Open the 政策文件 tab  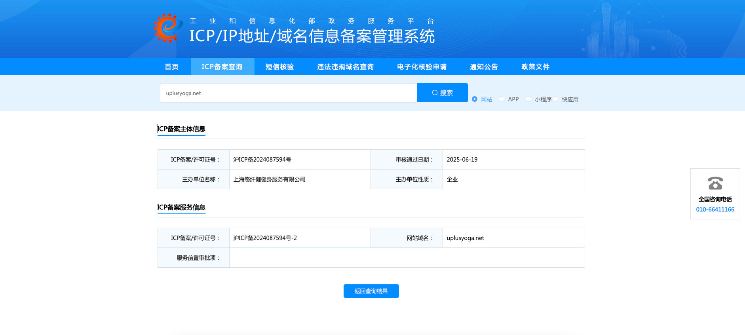point(536,67)
